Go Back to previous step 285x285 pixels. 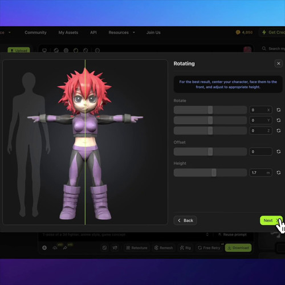[185, 221]
